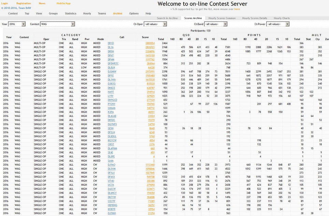329x216 pixels.
Task: Open the Groups menu
Action: [x=53, y=13]
